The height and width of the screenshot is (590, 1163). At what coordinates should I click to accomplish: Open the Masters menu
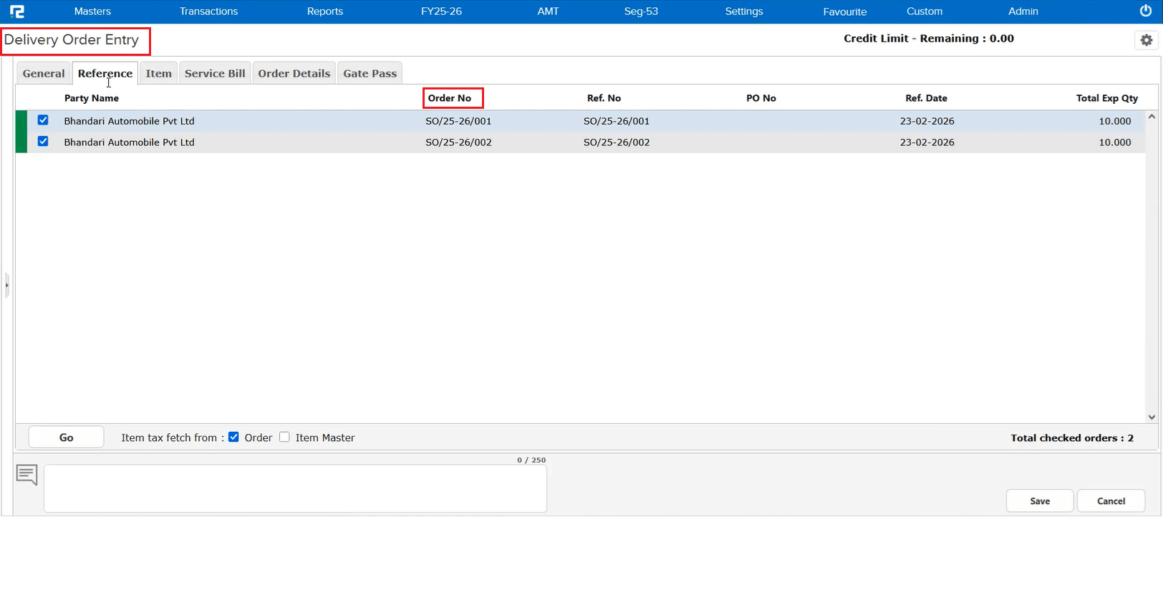click(x=92, y=11)
